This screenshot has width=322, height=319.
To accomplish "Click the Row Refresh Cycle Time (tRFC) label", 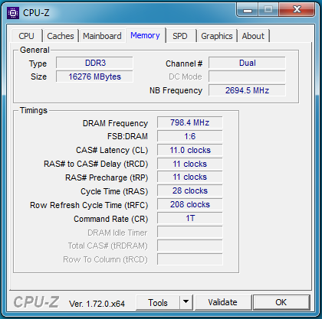I will click(89, 205).
